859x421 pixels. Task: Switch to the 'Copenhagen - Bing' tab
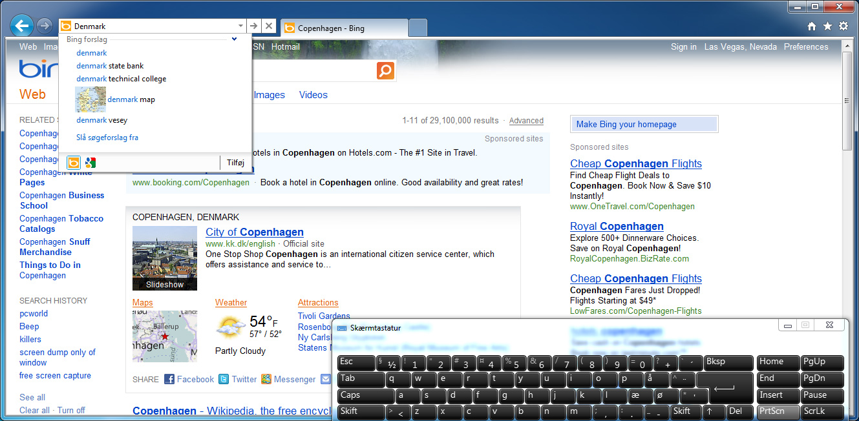(344, 28)
